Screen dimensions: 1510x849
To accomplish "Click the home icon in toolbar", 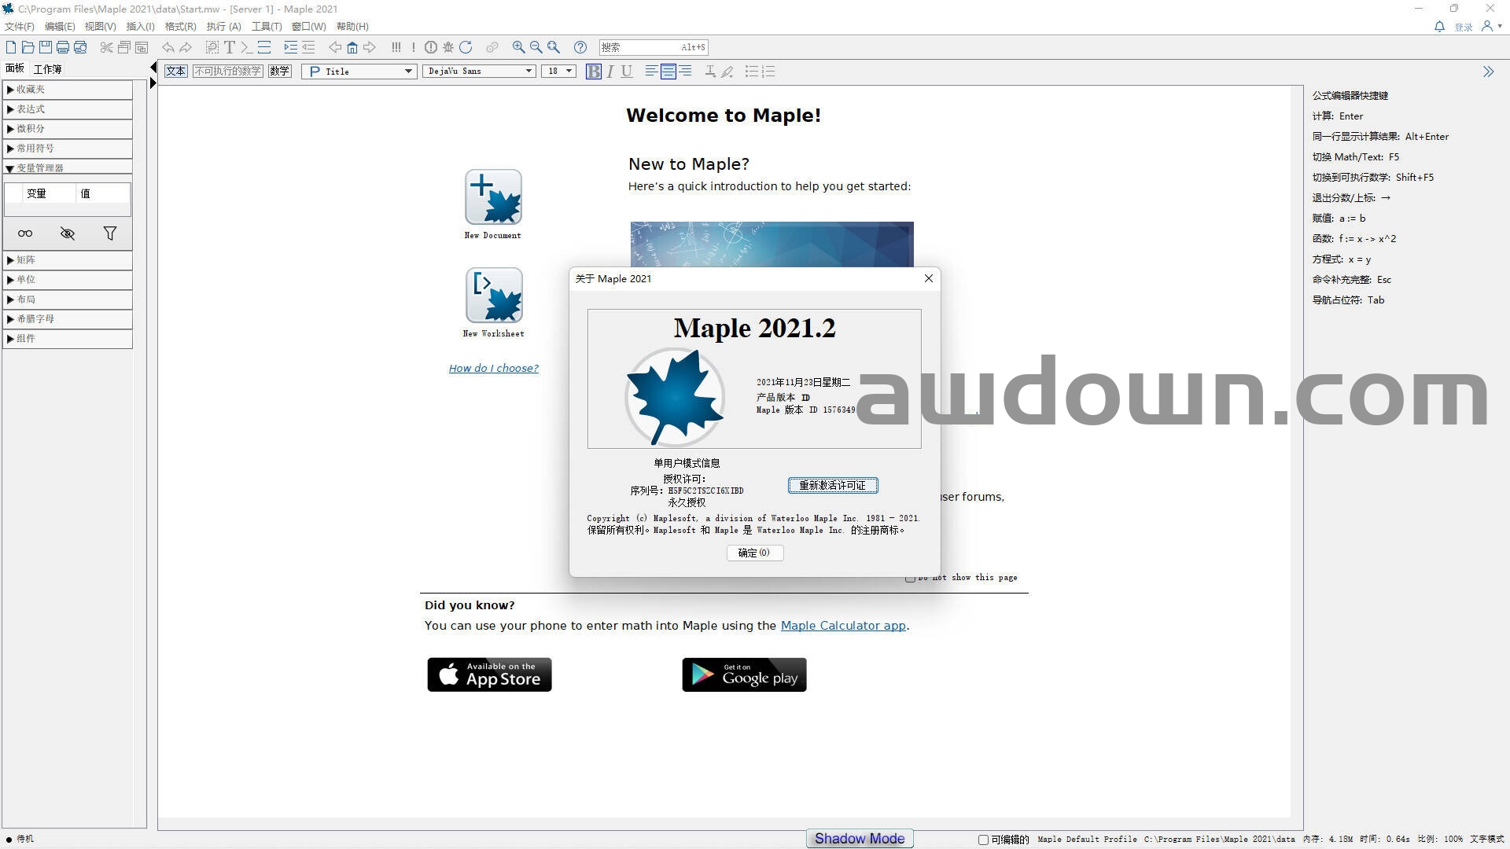I will tap(352, 48).
